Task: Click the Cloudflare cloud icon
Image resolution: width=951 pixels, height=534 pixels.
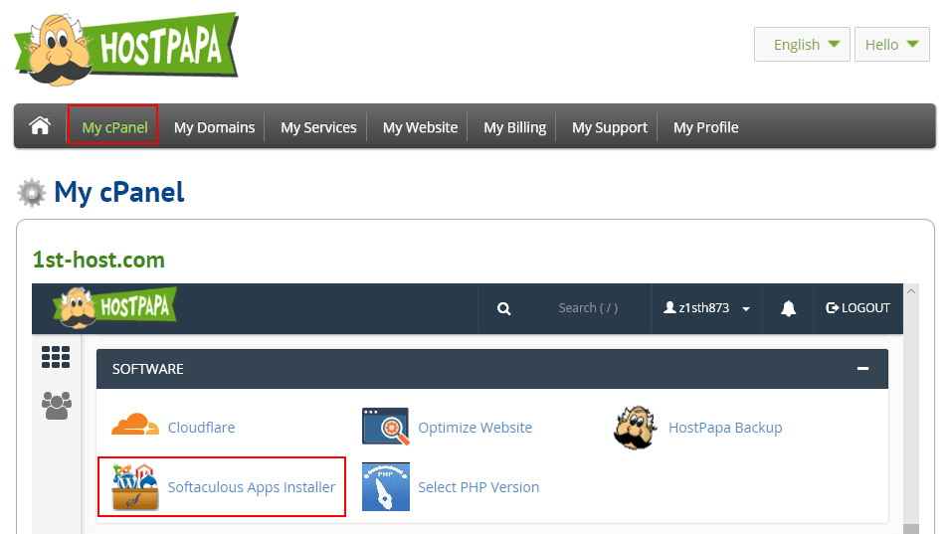Action: (x=134, y=425)
